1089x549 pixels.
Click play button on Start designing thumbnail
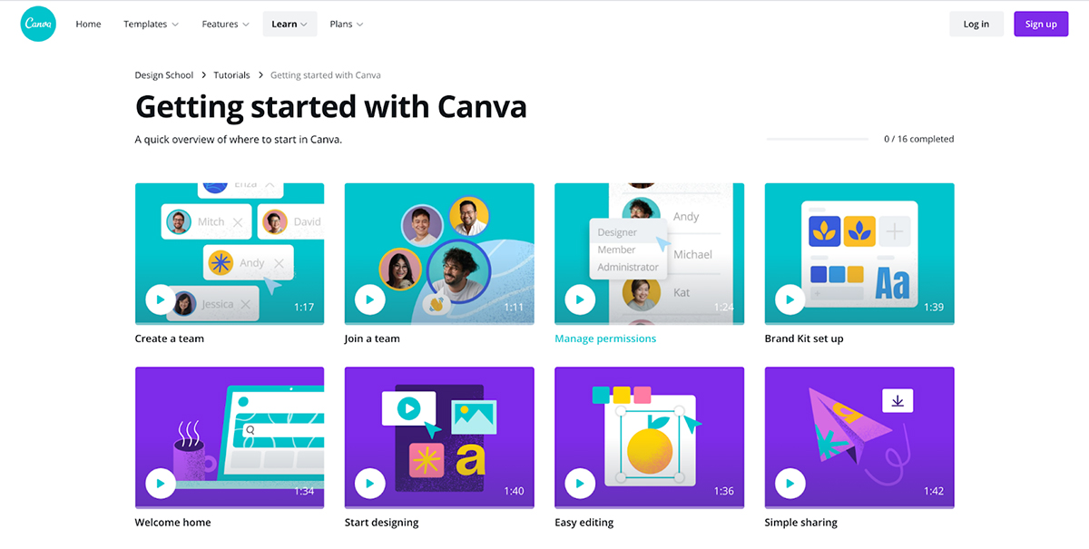(x=369, y=484)
